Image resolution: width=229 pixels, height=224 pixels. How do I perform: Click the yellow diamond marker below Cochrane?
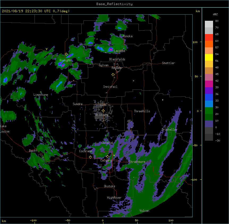coord(90,157)
